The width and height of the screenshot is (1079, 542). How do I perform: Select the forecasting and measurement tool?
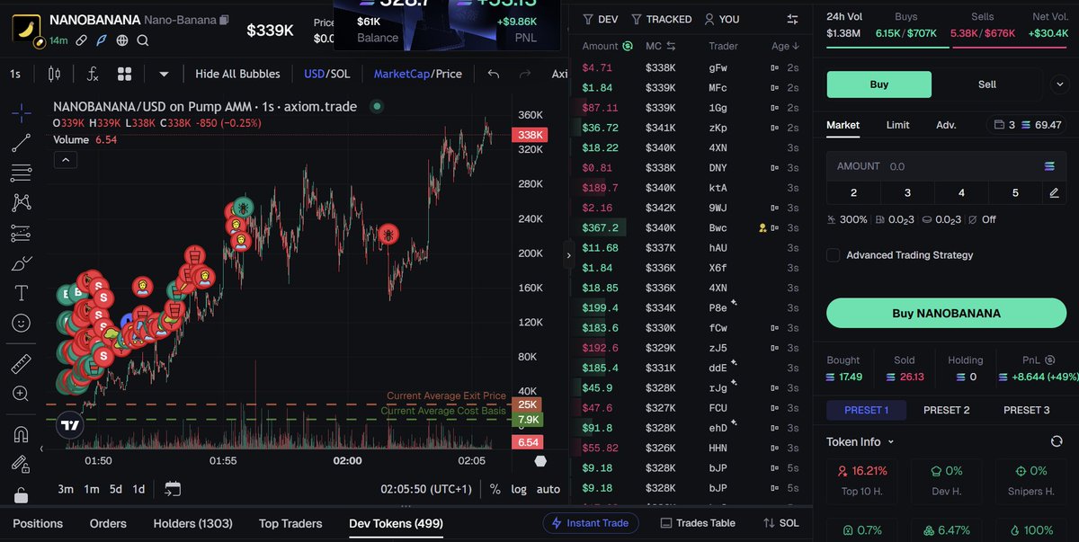point(22,234)
